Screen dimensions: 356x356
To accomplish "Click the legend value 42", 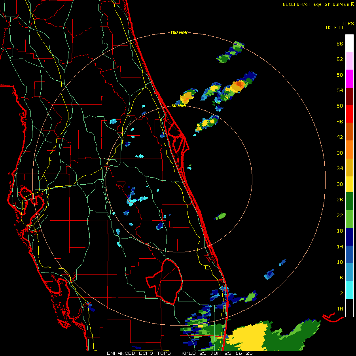I will click(x=340, y=137).
